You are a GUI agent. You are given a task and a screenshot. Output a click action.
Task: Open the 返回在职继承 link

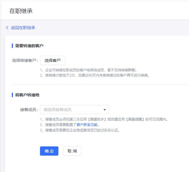23,28
